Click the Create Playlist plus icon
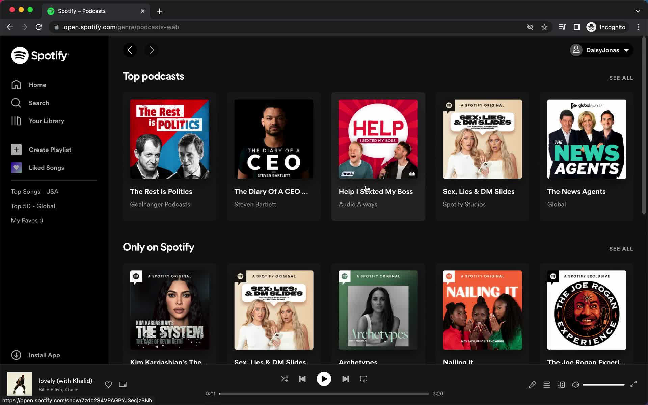Screen dimensions: 648x405 (16, 150)
